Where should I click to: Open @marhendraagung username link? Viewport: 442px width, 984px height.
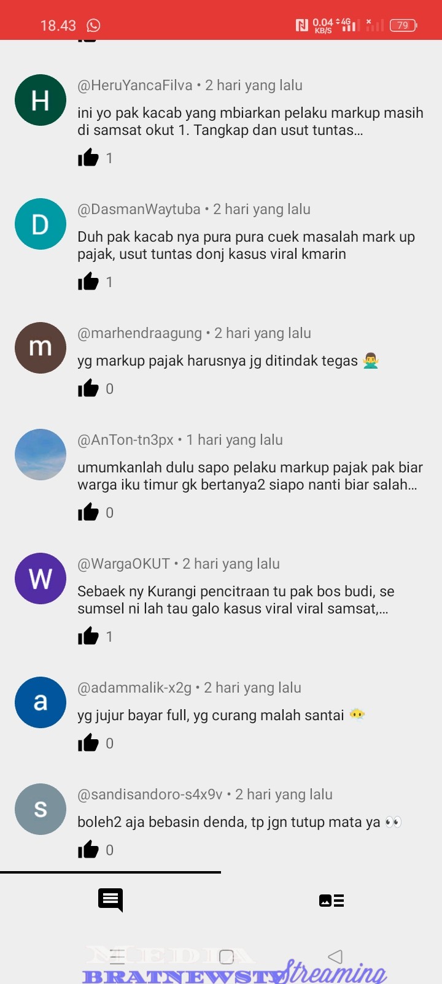(x=139, y=333)
